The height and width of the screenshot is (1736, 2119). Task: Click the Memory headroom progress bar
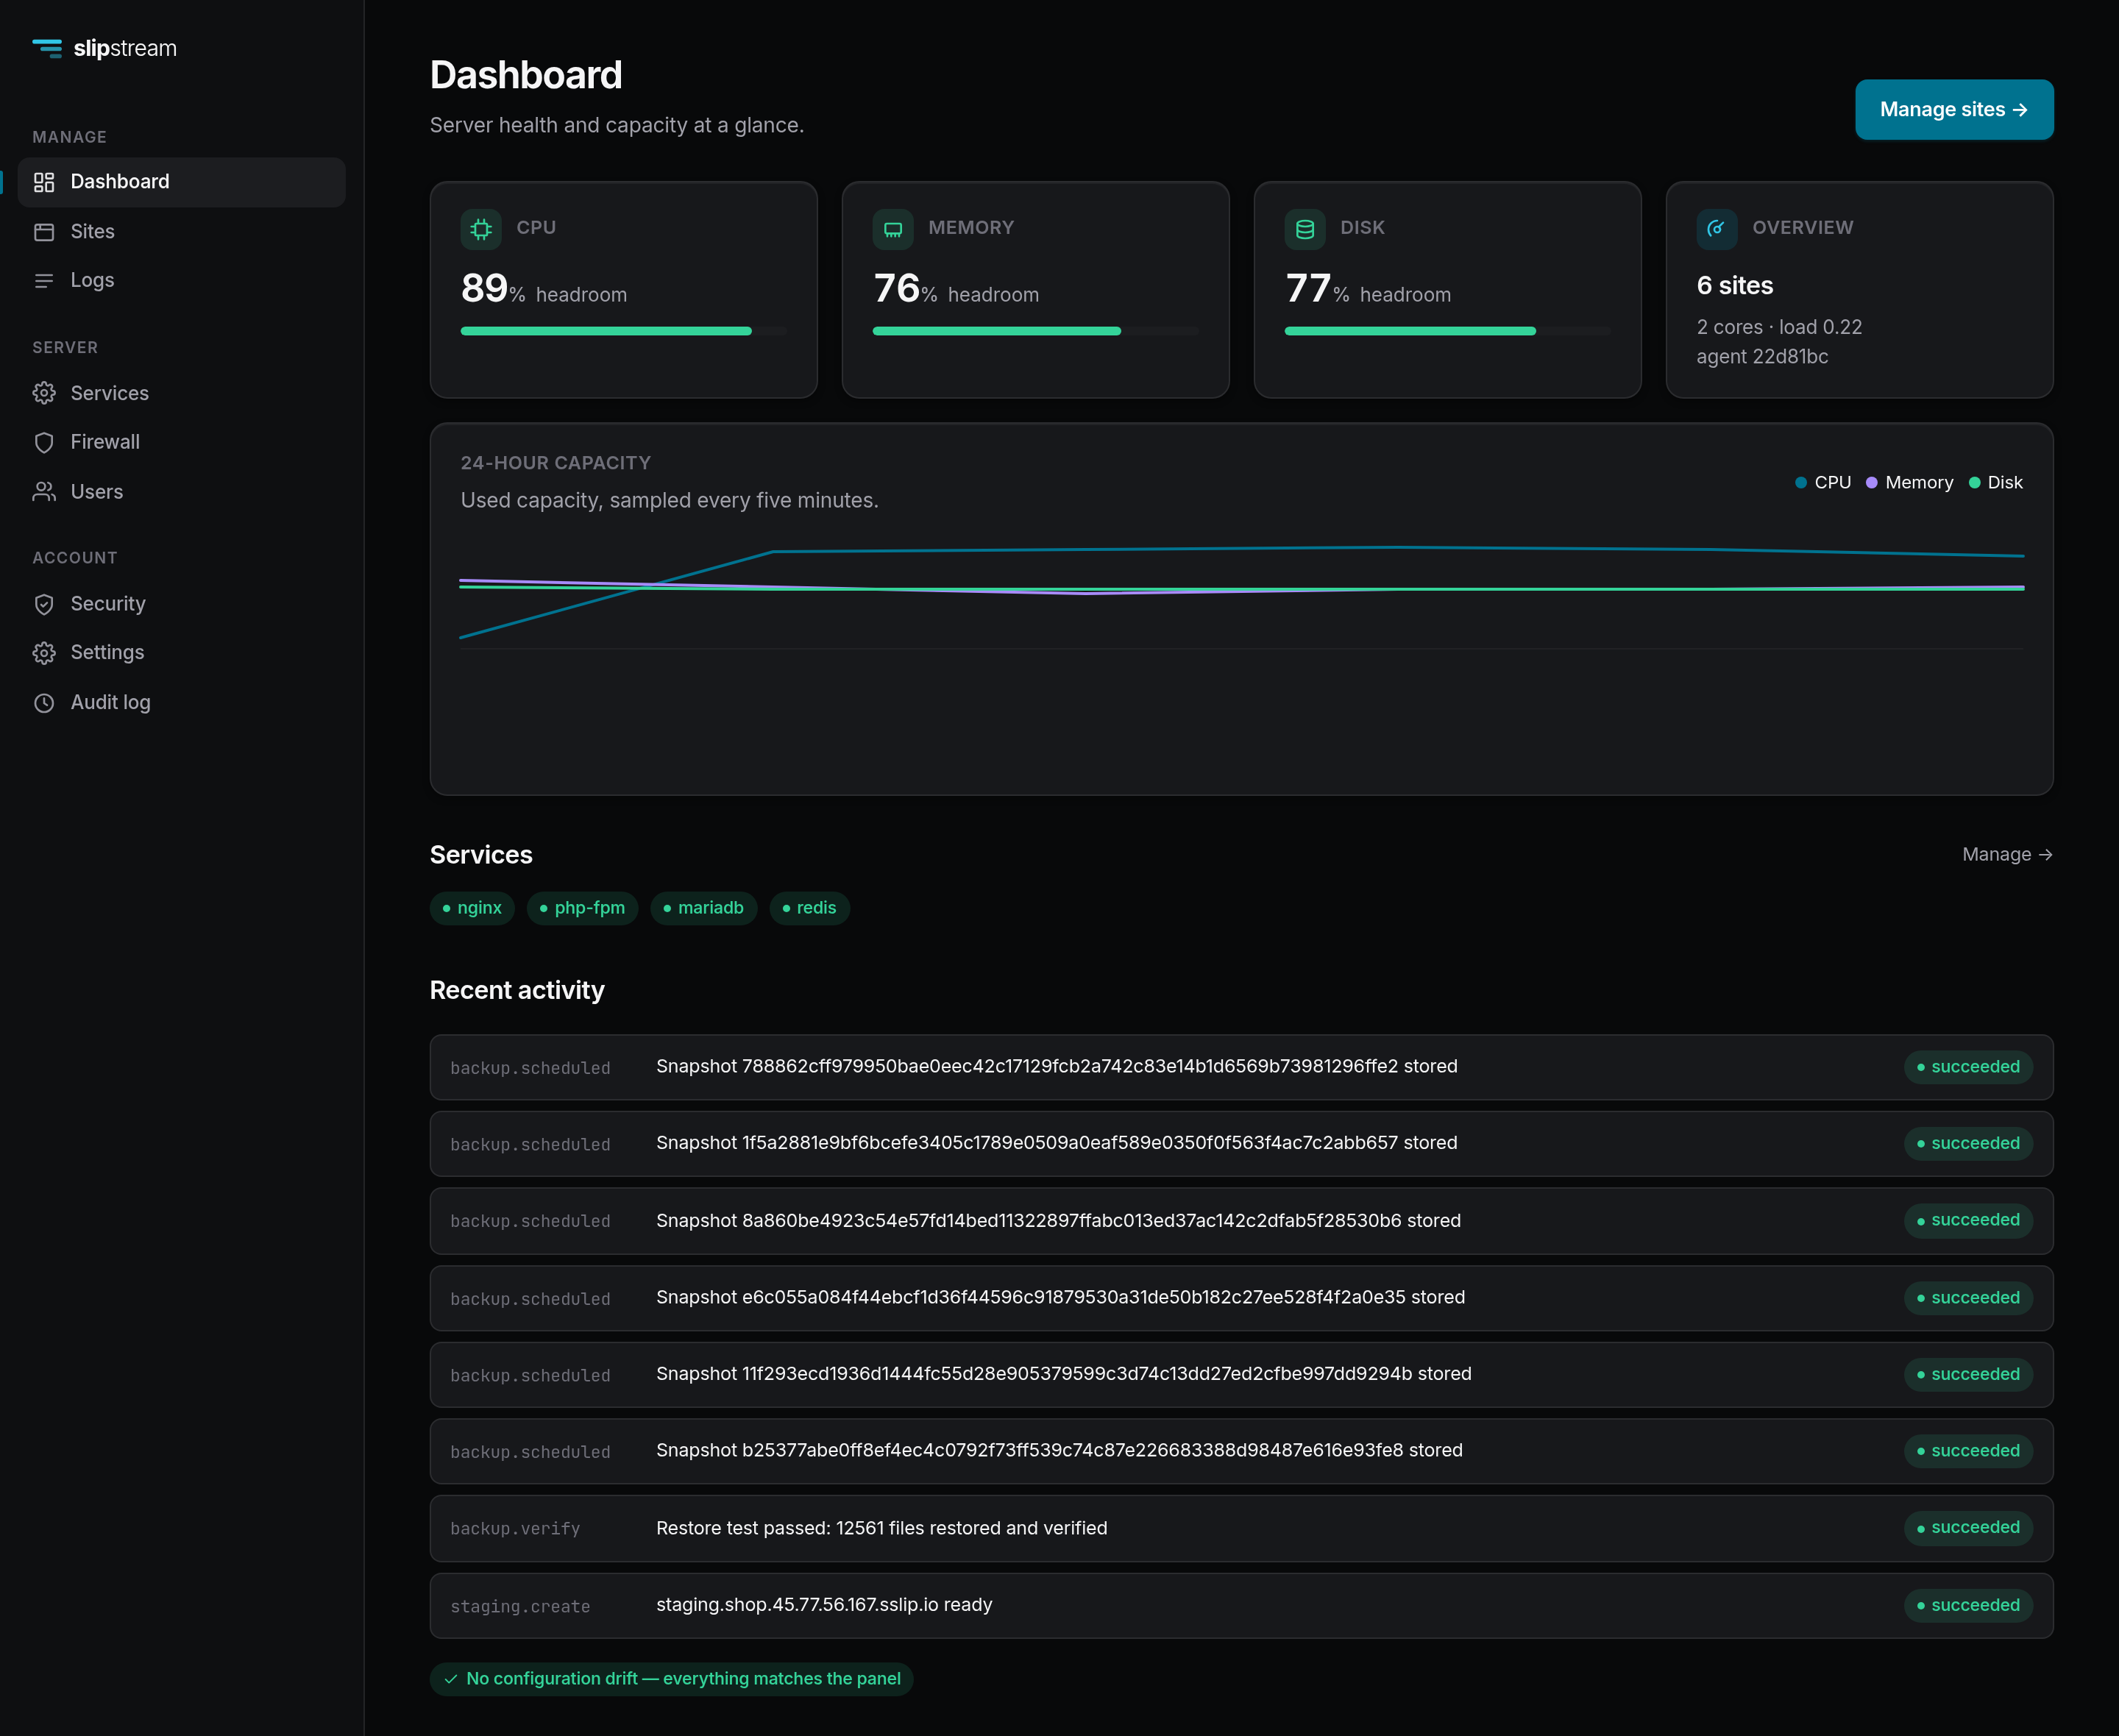click(x=1036, y=331)
